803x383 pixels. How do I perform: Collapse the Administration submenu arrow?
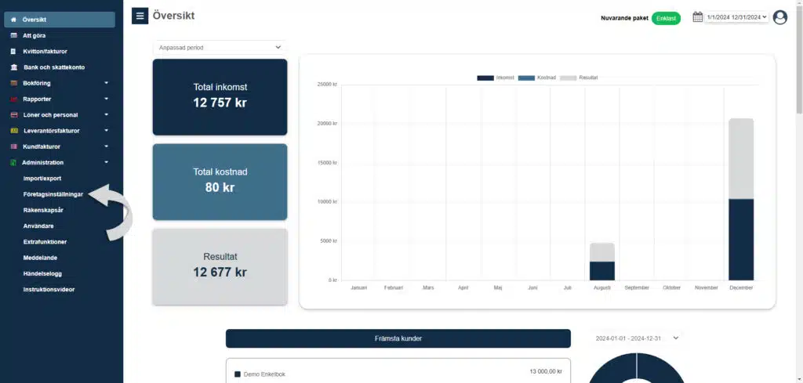(106, 162)
